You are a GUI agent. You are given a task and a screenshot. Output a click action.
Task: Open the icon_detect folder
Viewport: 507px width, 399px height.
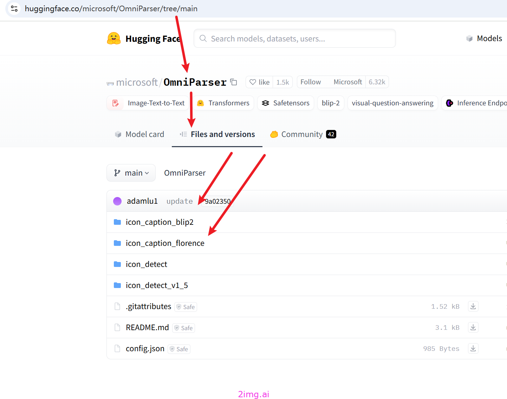146,264
